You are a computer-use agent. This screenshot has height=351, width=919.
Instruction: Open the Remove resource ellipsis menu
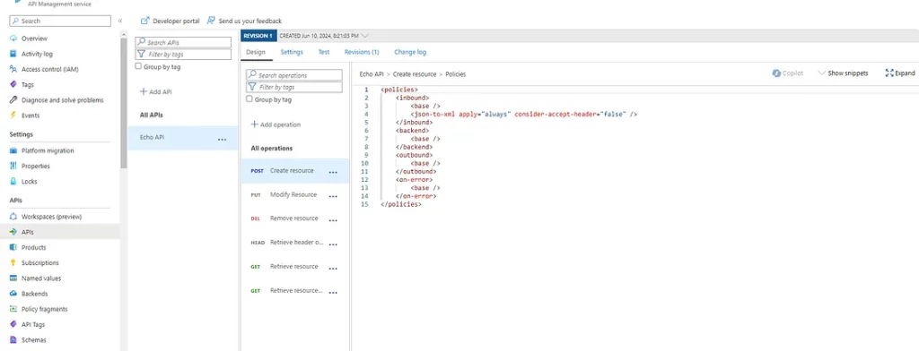point(333,220)
